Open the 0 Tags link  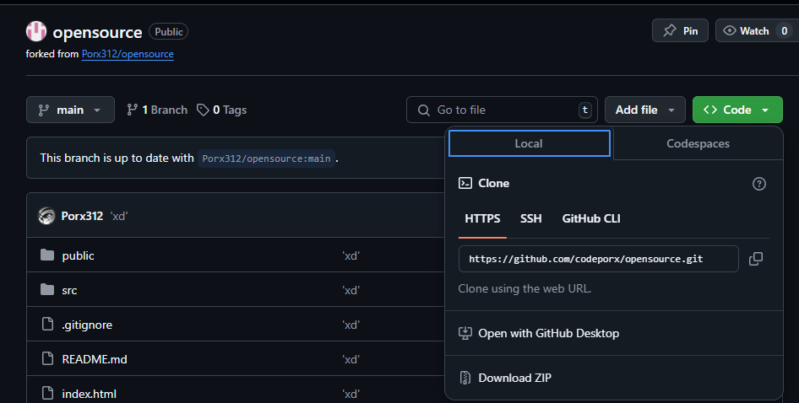(x=221, y=110)
